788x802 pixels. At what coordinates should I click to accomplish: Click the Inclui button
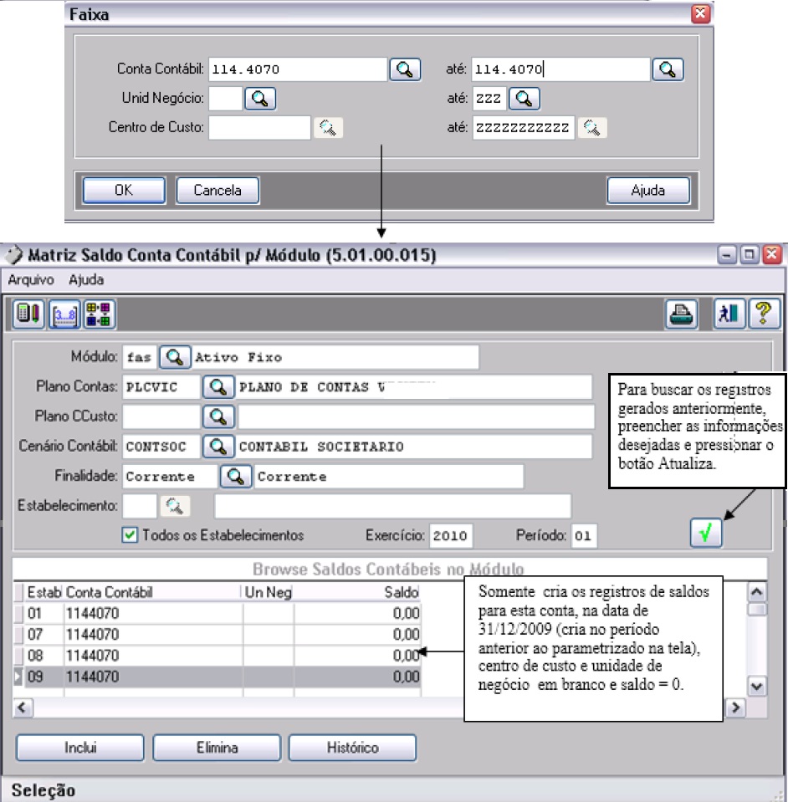pyautogui.click(x=80, y=748)
